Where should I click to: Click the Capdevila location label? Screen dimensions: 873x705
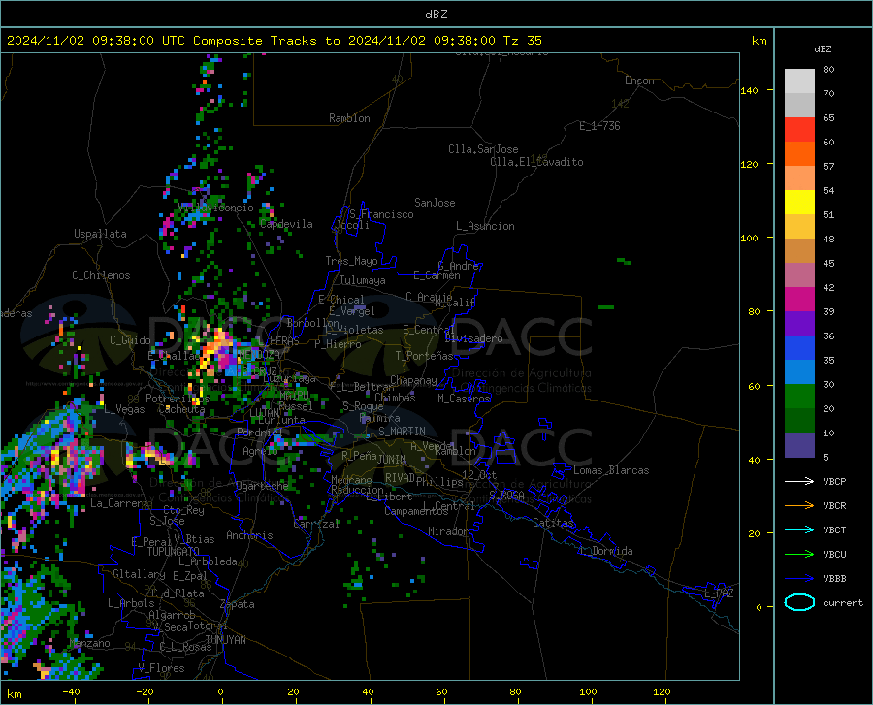(x=286, y=224)
